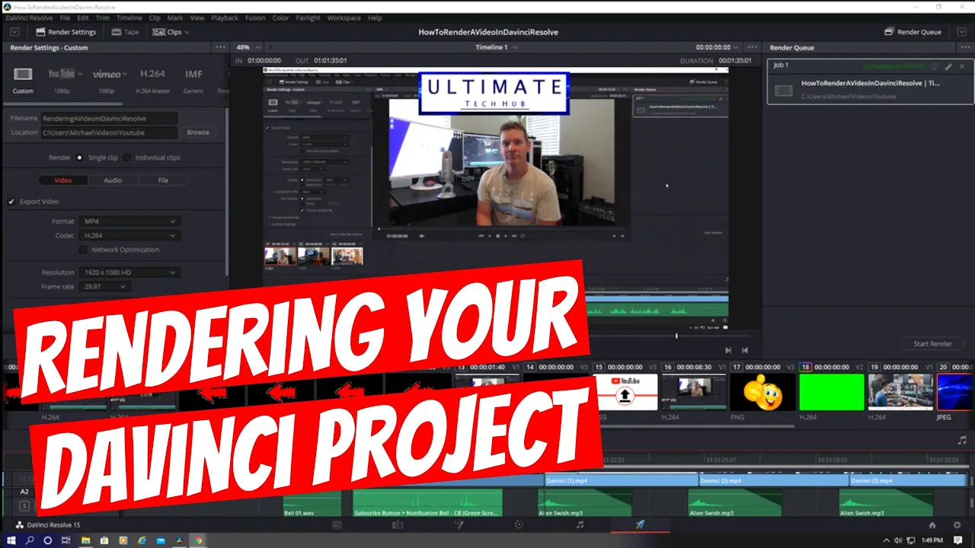Edit Job 1 with the pencil icon

tap(948, 66)
